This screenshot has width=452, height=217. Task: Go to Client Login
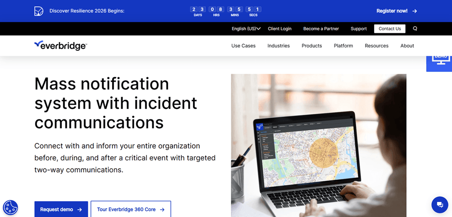click(x=279, y=28)
